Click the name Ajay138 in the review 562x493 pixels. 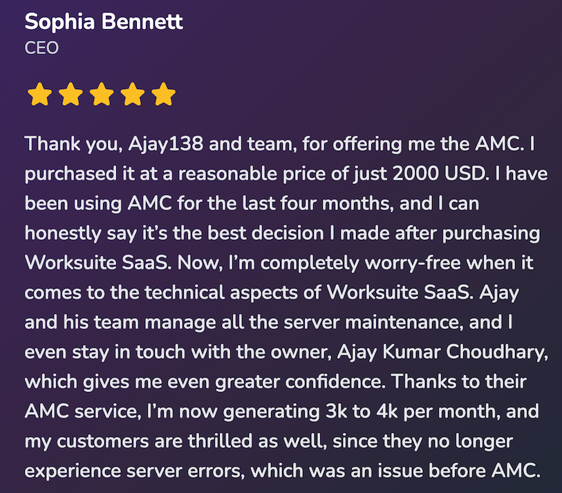coord(166,145)
